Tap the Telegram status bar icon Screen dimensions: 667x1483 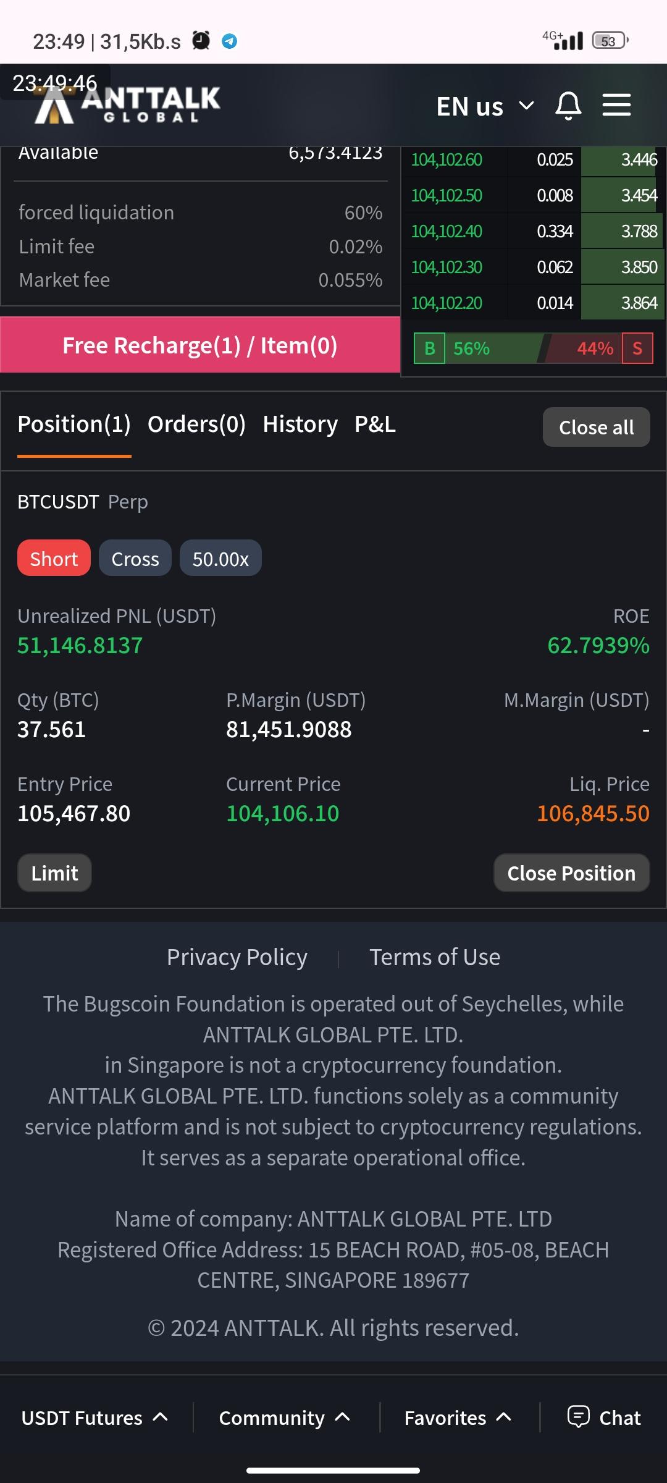tap(230, 41)
